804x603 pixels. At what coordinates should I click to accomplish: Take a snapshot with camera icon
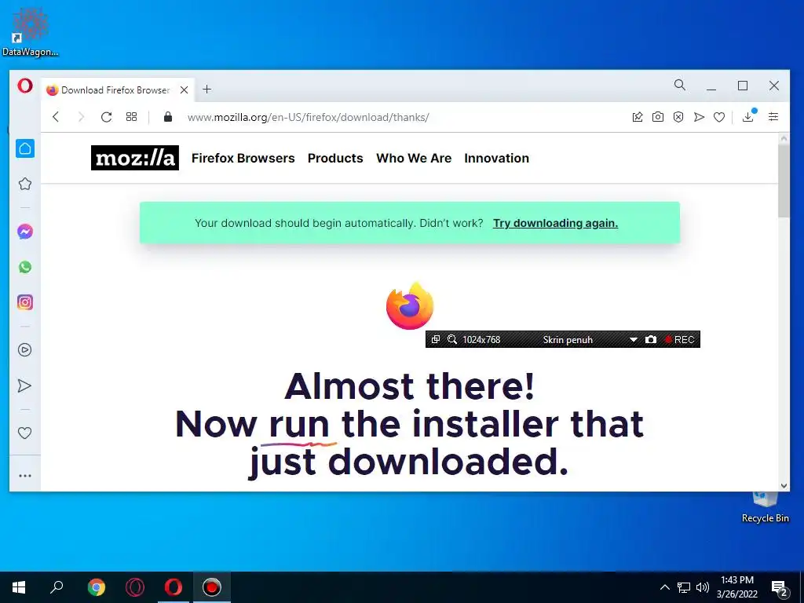[x=658, y=117]
